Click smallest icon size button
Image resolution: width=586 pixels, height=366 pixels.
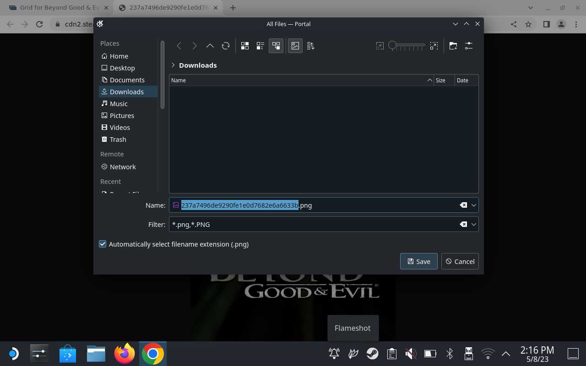click(x=380, y=46)
